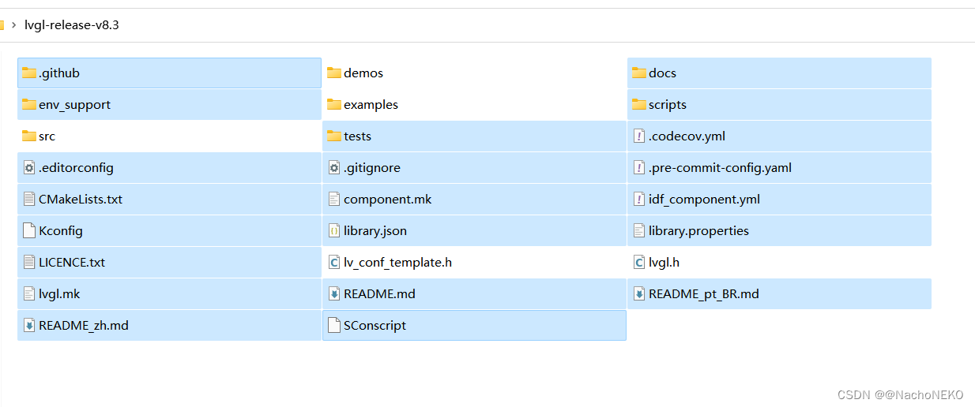This screenshot has height=407, width=975.
Task: Click the .github folder icon
Action: 29,73
